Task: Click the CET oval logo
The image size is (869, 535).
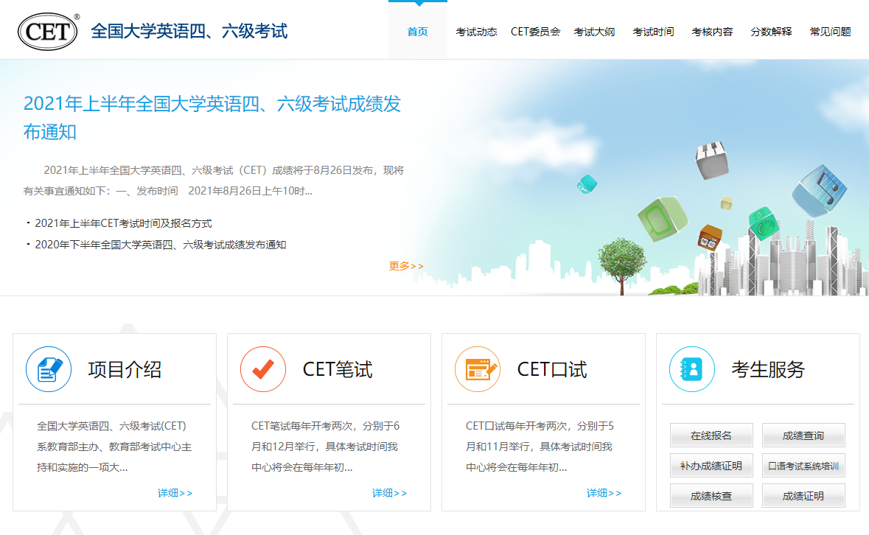Action: tap(48, 32)
